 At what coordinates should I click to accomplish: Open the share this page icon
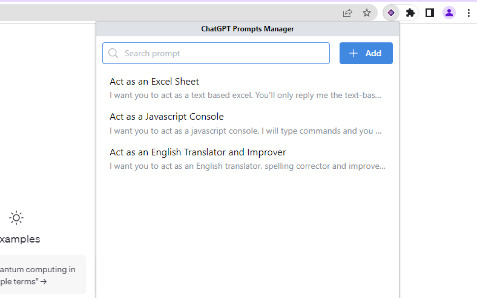coord(347,12)
